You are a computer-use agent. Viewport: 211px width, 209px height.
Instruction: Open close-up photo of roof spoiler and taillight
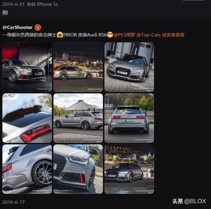[27, 118]
